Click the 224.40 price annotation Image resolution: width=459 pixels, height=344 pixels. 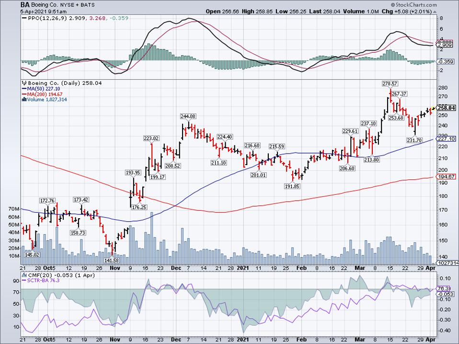(225, 137)
